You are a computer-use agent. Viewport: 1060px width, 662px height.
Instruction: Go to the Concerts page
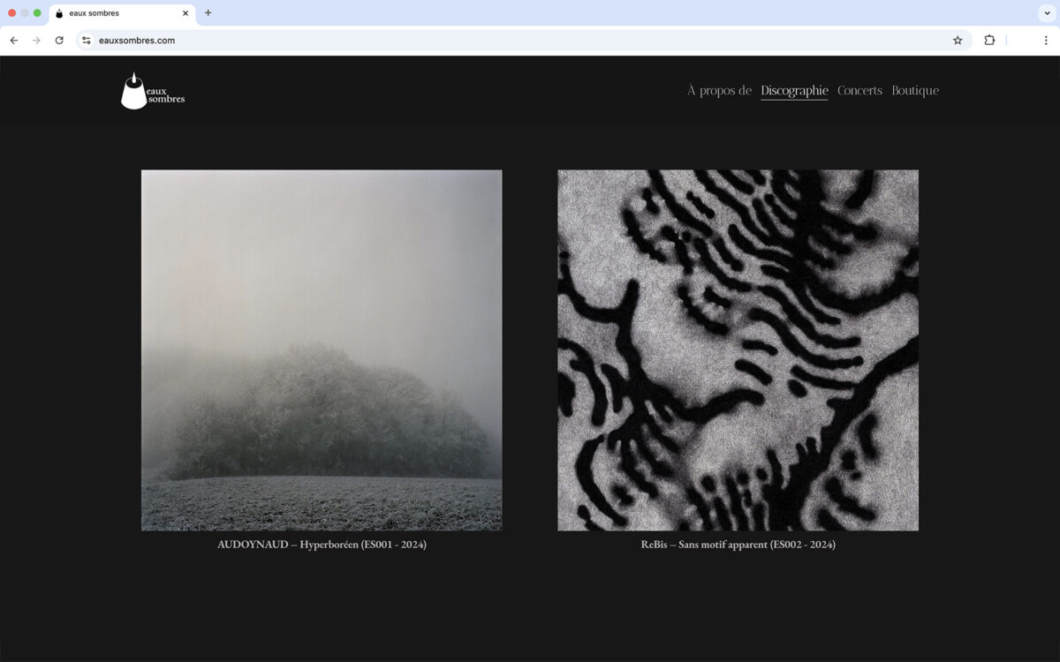[859, 90]
